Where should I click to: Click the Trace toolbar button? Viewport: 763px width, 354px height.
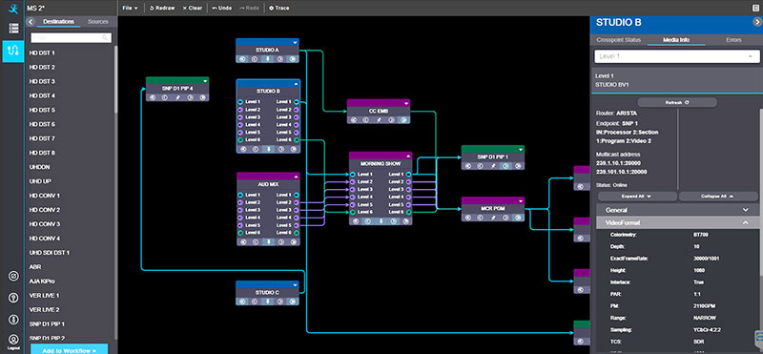tap(278, 8)
